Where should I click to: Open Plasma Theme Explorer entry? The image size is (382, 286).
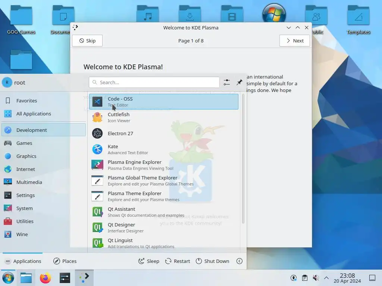(x=163, y=196)
